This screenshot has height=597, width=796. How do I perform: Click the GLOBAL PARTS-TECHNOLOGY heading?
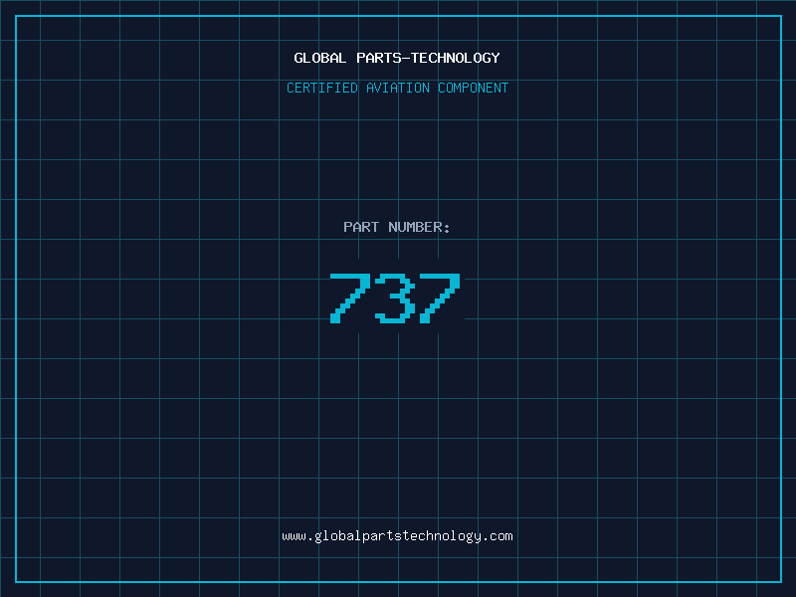click(x=397, y=58)
